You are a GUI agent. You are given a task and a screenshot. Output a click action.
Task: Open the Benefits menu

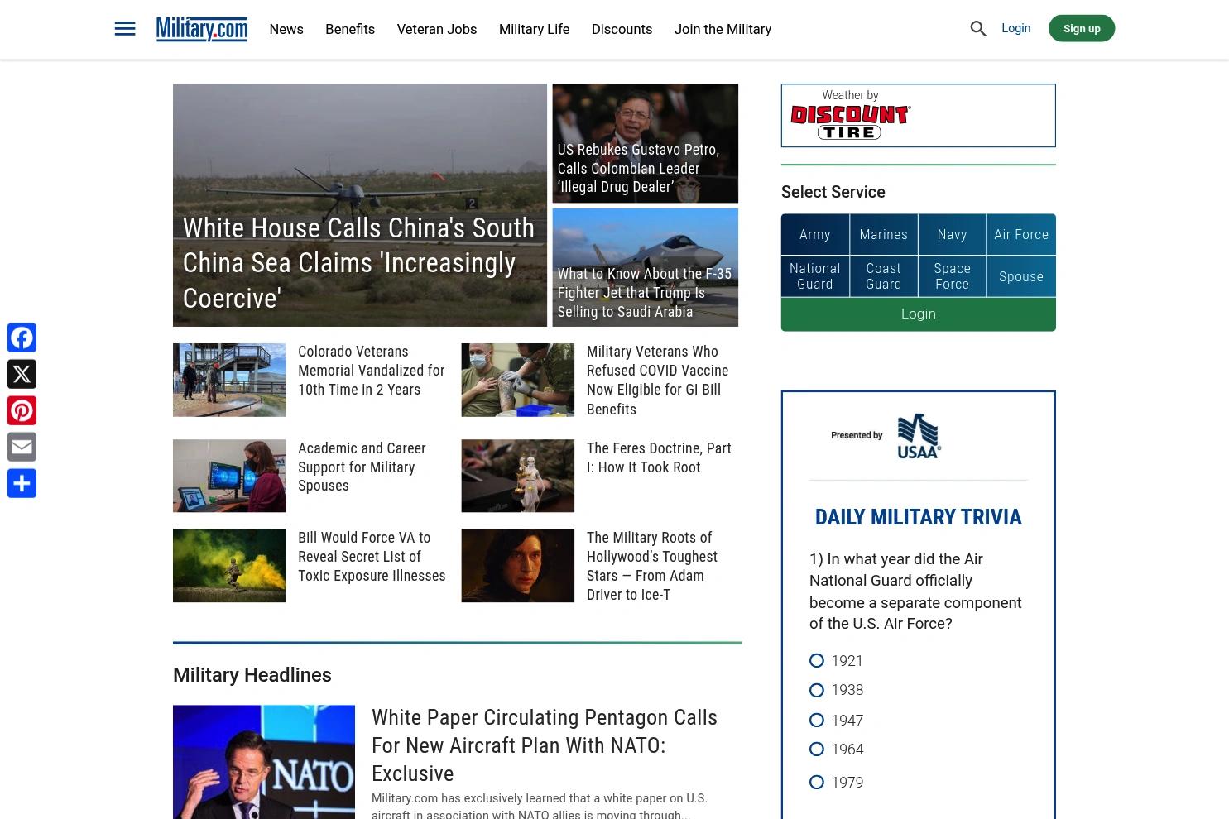pos(350,29)
